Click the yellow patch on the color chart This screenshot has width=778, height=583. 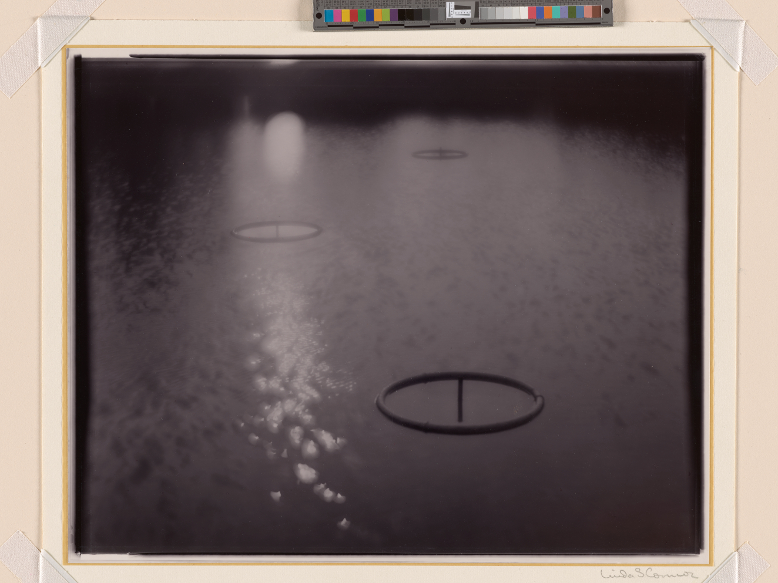coord(346,15)
